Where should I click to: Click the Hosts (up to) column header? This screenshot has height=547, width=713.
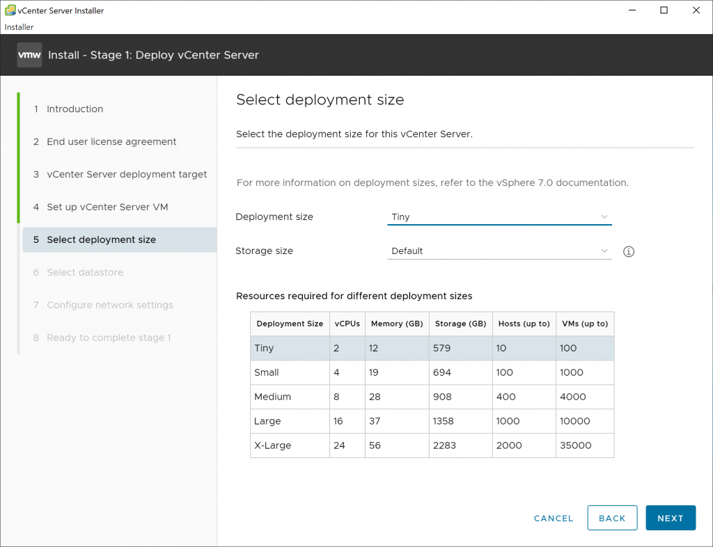click(524, 324)
